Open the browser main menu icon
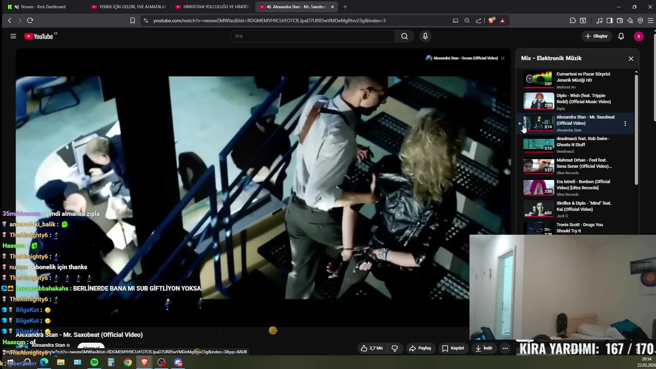The width and height of the screenshot is (656, 369). click(650, 20)
